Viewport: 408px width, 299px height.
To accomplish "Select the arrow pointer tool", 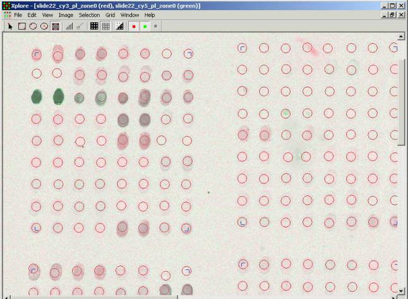I will (10, 27).
